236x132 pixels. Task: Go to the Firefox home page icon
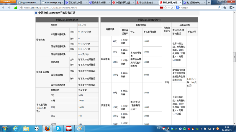(x=225, y=8)
